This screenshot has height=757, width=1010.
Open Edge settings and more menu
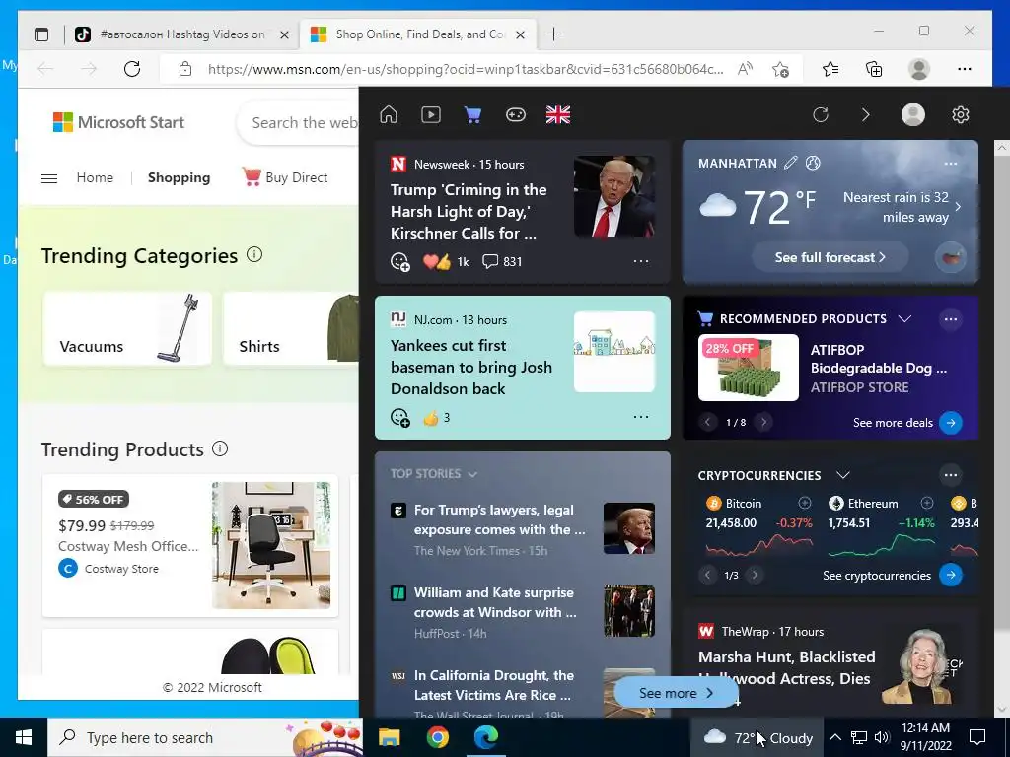point(965,69)
